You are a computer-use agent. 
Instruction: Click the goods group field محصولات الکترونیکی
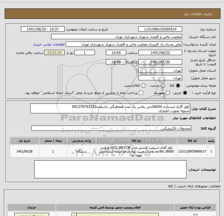coord(111,128)
